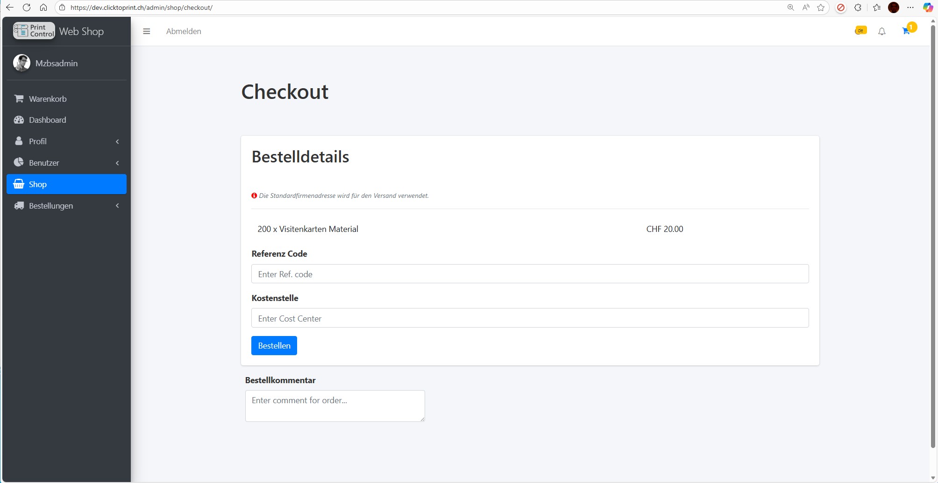Screen dimensions: 938x483
Task: Click the browser home icon
Action: [43, 7]
